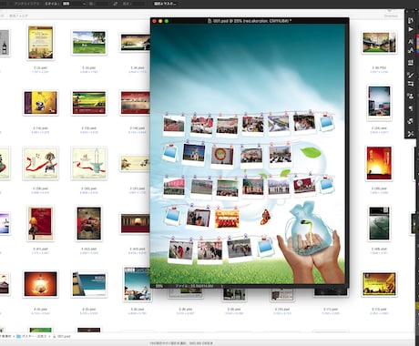Open the Character Styles panel icon below Character

pyautogui.click(x=411, y=50)
